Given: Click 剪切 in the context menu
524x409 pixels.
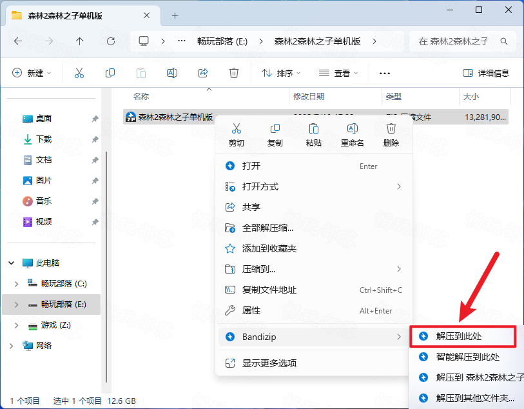Looking at the screenshot, I should coord(237,135).
